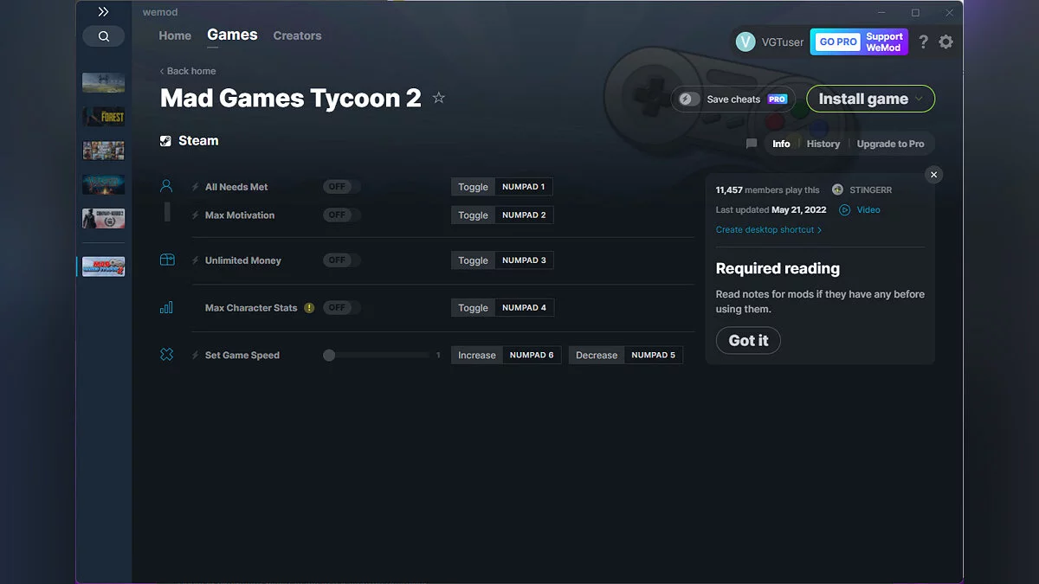Image resolution: width=1039 pixels, height=584 pixels.
Task: Enable the All Needs Met cheat switch
Action: point(339,185)
